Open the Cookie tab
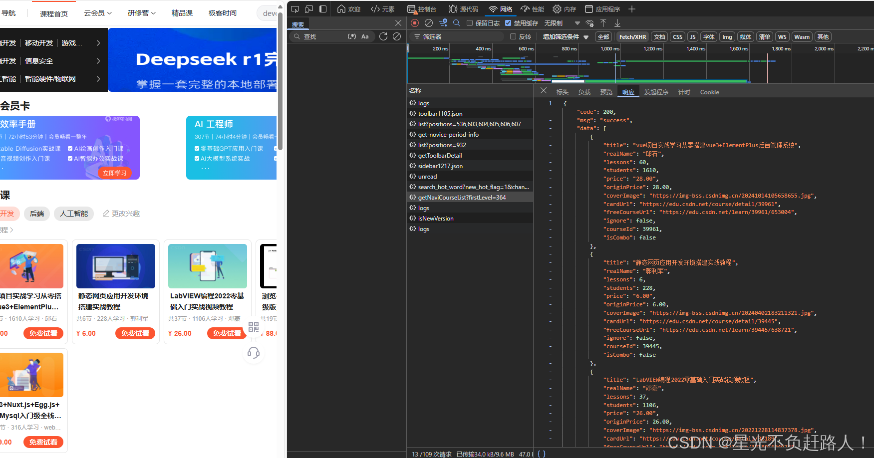 click(709, 92)
